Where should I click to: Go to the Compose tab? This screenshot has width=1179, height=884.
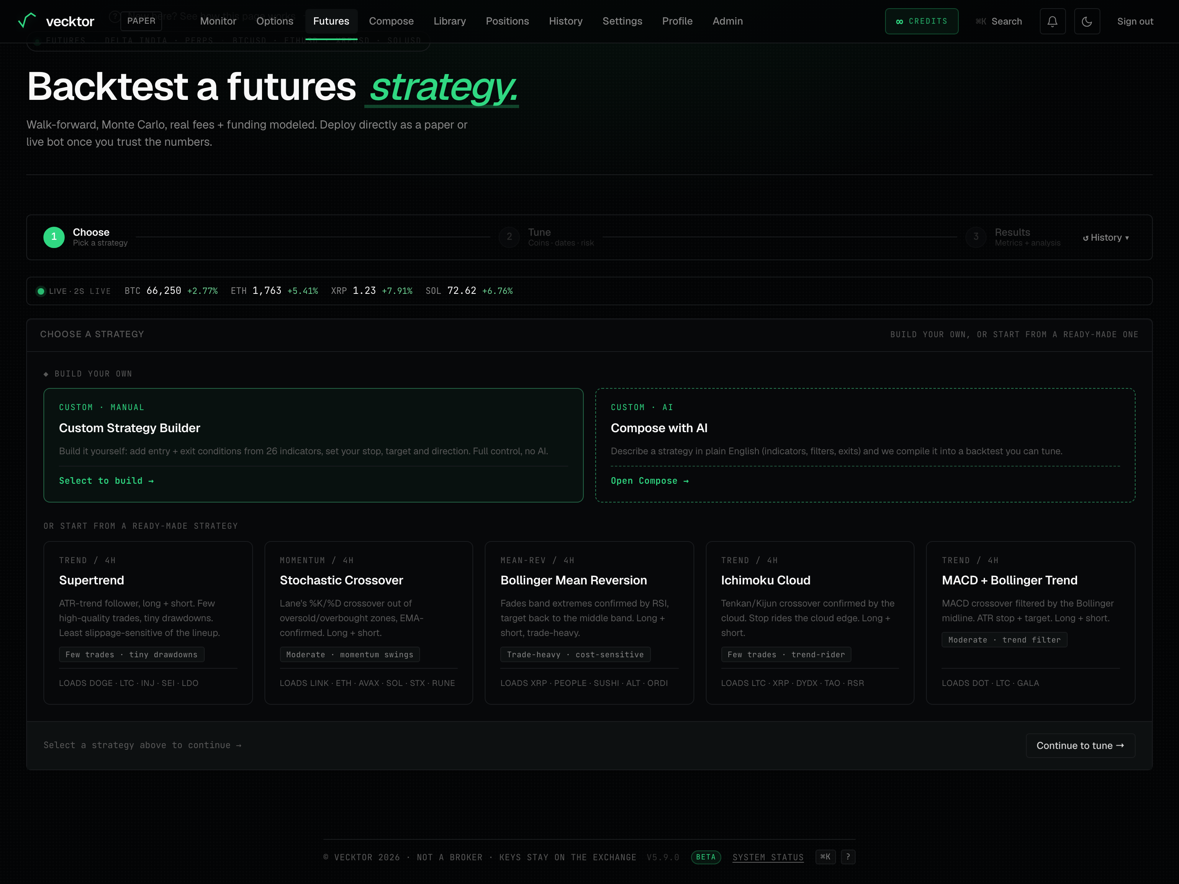point(391,21)
